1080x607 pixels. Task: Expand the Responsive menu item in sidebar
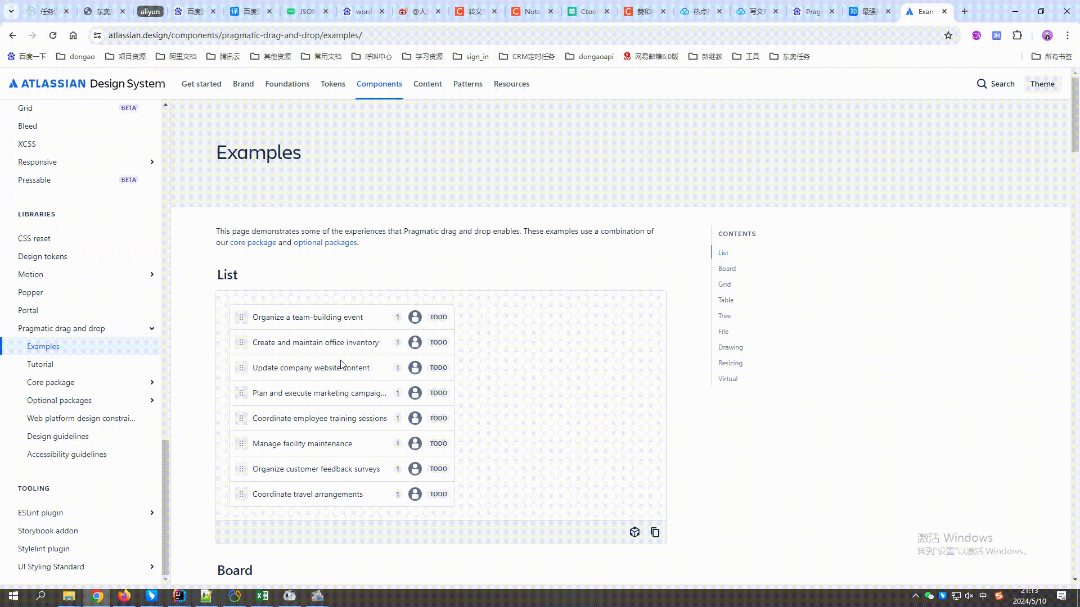pyautogui.click(x=152, y=161)
